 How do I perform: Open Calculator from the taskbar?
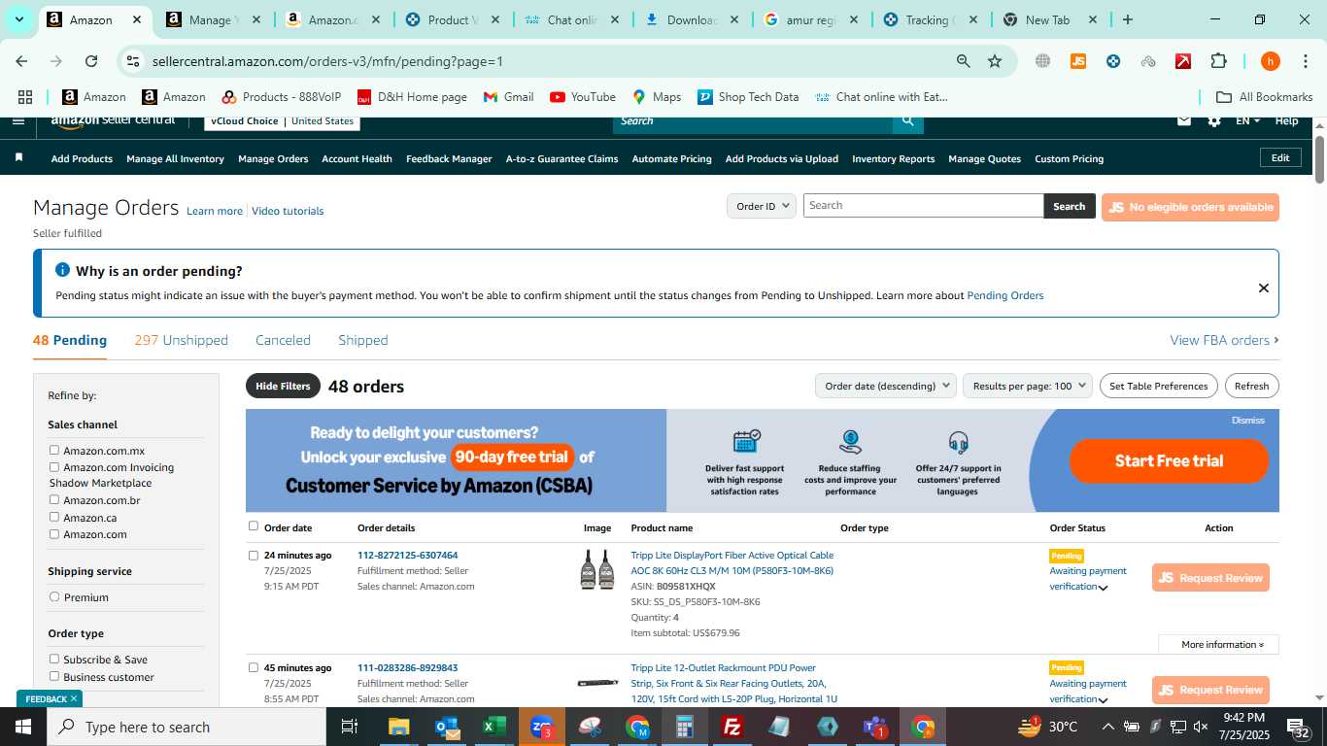coord(685,727)
